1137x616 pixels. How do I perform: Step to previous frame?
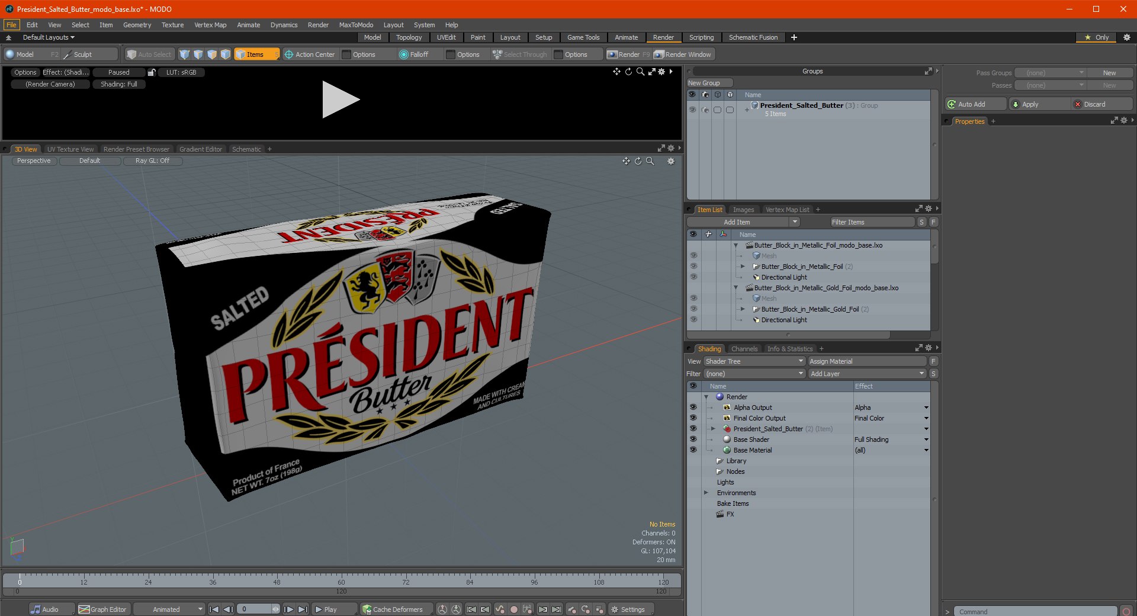[228, 609]
